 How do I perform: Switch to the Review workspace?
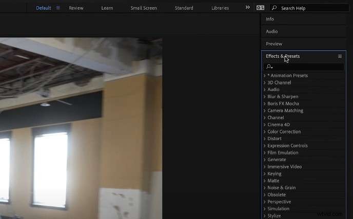click(x=76, y=8)
